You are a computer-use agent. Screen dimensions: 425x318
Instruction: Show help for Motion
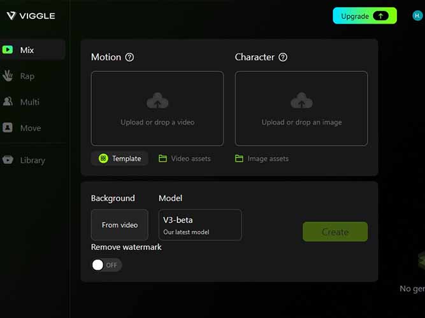click(129, 57)
